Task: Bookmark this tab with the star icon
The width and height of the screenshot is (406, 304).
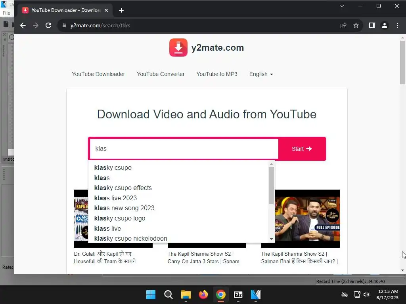Action: pyautogui.click(x=356, y=25)
